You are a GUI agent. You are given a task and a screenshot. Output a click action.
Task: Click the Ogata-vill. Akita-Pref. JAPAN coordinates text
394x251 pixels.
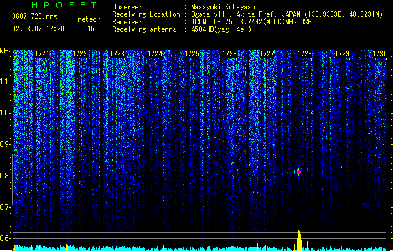point(287,14)
